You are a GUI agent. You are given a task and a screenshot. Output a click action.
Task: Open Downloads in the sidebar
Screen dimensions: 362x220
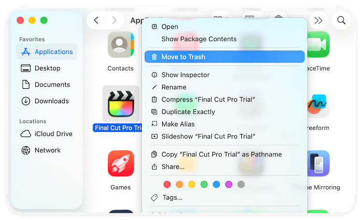click(x=47, y=101)
